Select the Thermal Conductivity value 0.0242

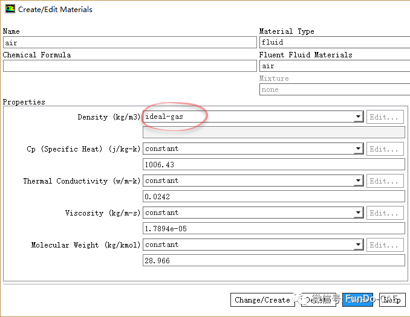(x=273, y=196)
